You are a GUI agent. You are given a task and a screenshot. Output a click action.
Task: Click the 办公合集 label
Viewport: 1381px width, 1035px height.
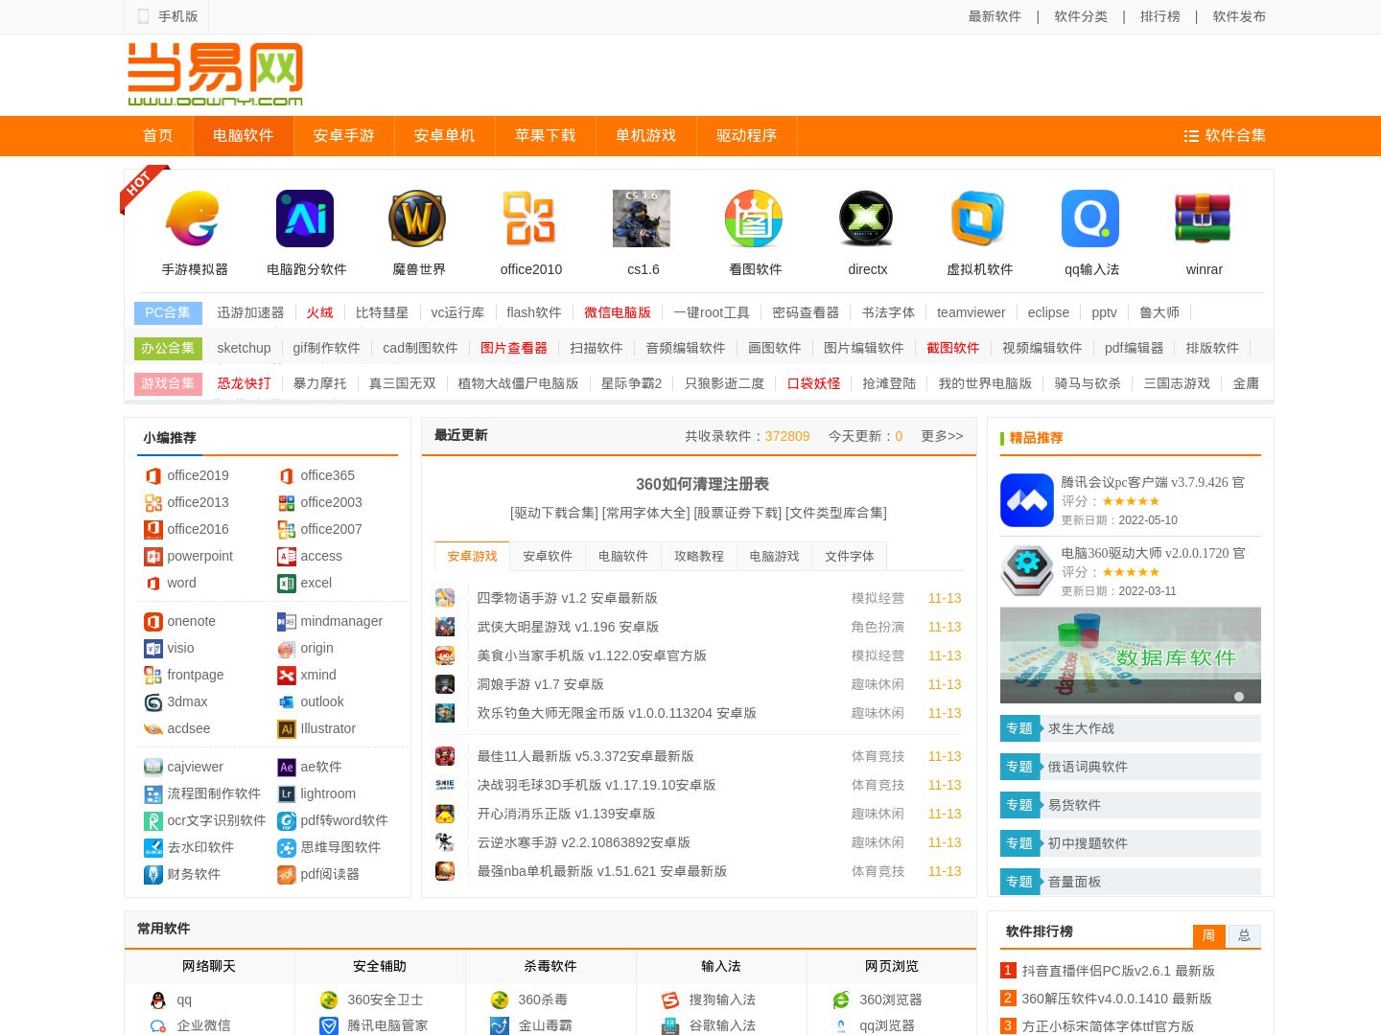(x=168, y=348)
